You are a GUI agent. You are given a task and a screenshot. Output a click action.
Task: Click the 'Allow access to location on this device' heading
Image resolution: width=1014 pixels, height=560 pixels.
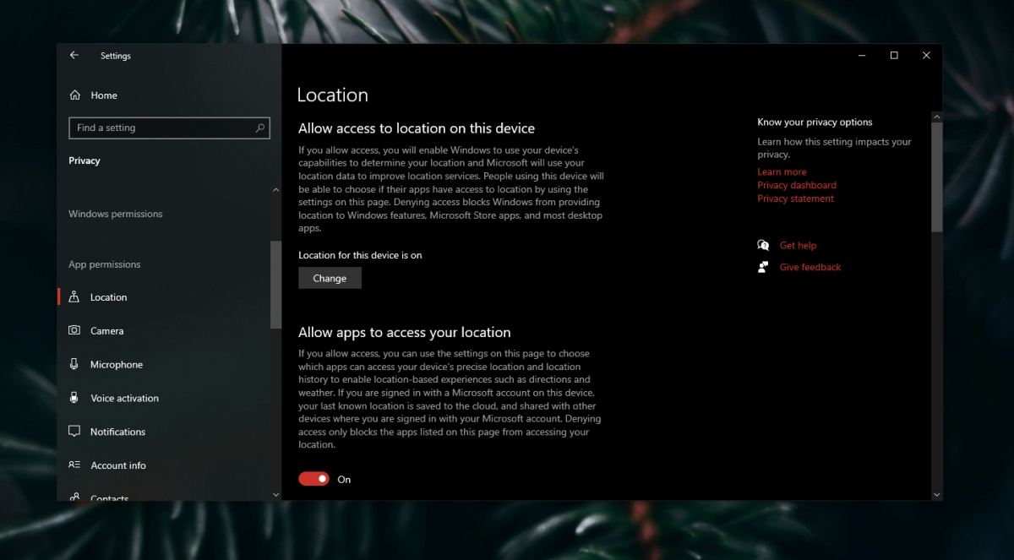point(417,128)
